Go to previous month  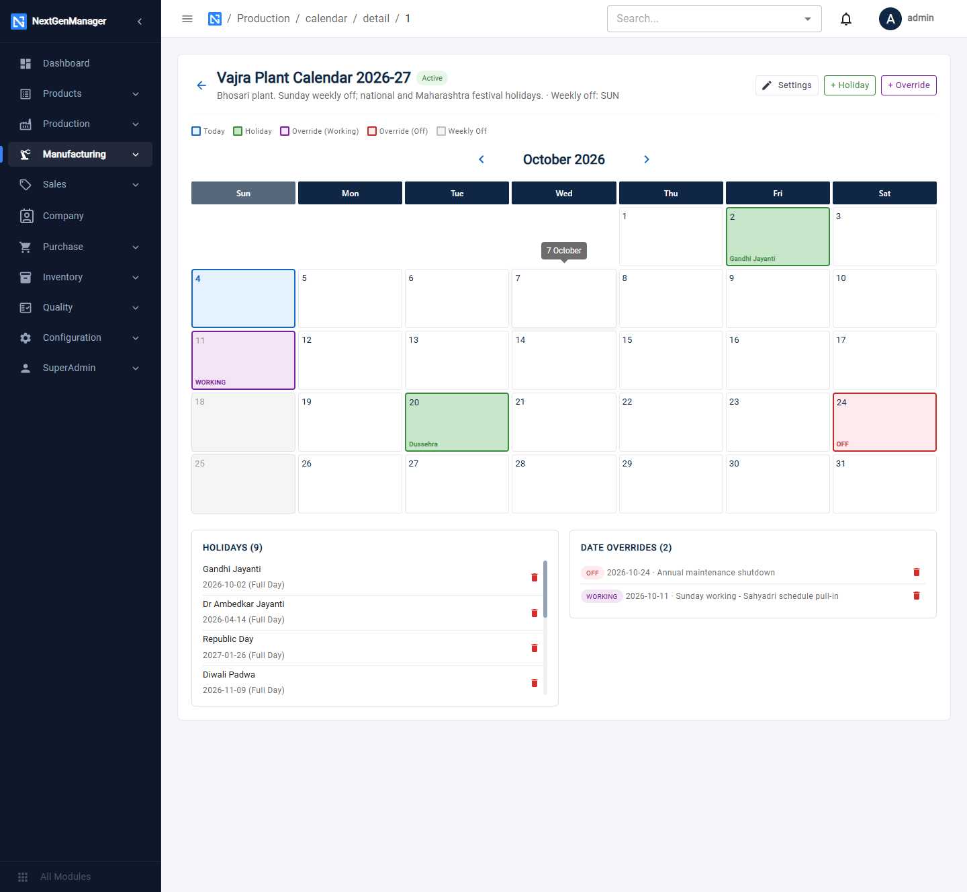point(481,159)
